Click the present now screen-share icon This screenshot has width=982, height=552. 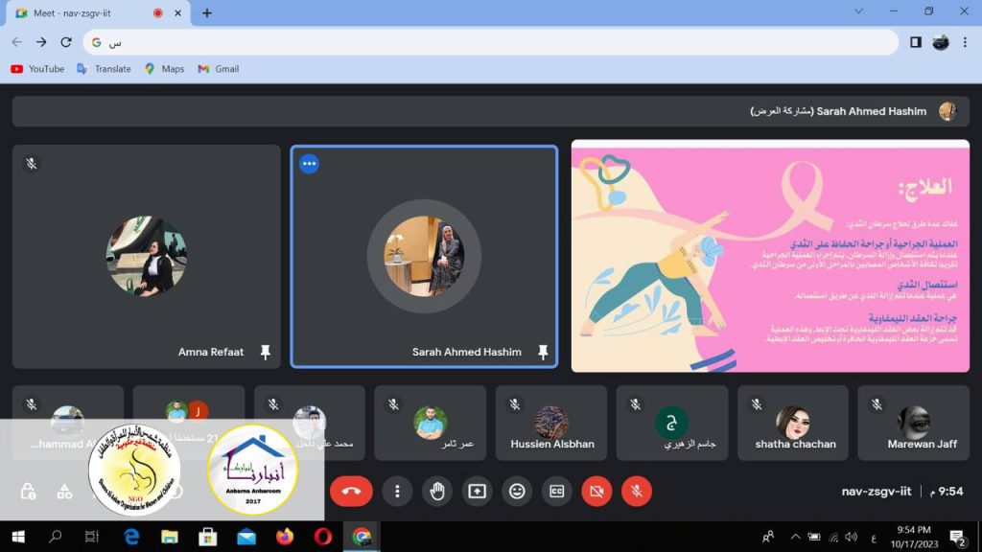pos(477,492)
